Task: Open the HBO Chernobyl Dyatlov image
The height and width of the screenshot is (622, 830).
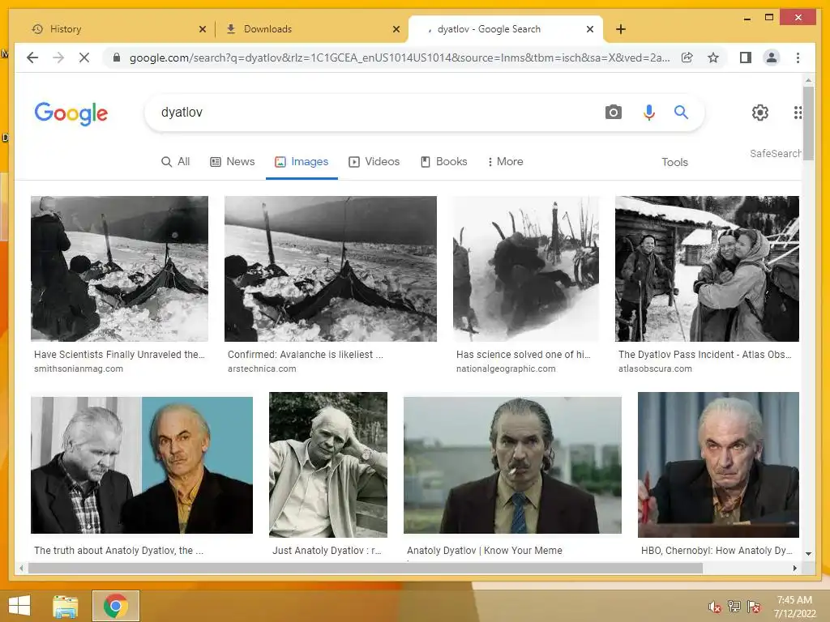Action: coord(718,464)
